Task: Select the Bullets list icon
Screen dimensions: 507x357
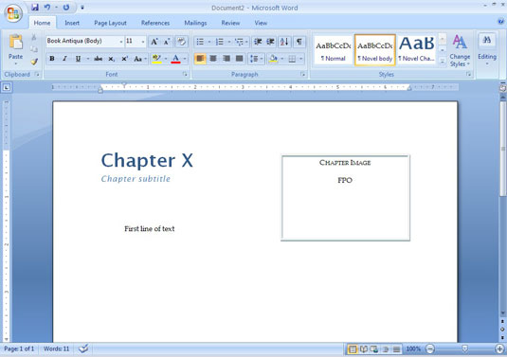Action: [200, 42]
